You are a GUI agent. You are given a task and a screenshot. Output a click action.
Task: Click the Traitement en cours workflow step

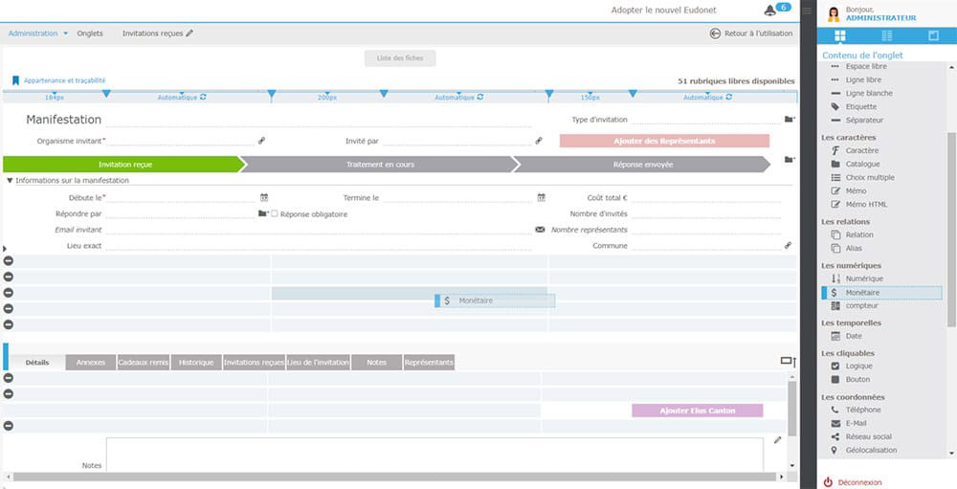tap(377, 165)
